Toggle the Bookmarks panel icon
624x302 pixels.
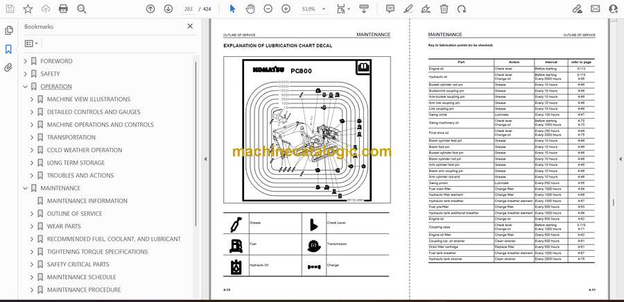click(x=8, y=49)
